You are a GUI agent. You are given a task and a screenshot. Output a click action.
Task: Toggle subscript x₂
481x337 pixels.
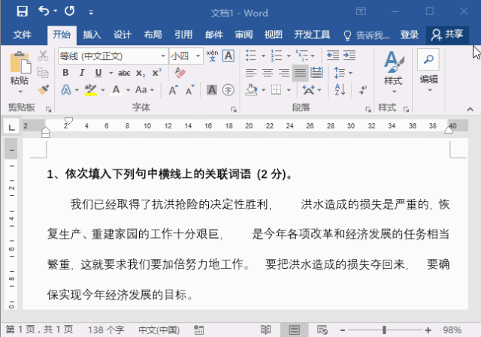[x=141, y=73]
